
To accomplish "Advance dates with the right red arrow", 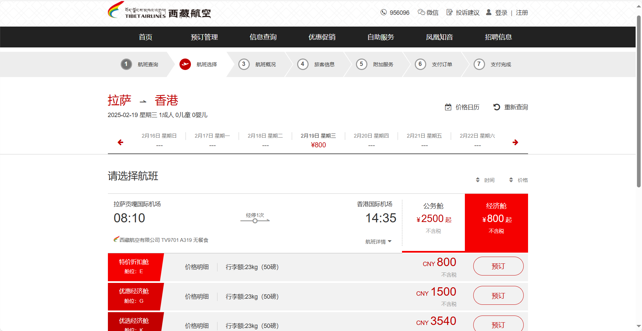I will click(515, 142).
